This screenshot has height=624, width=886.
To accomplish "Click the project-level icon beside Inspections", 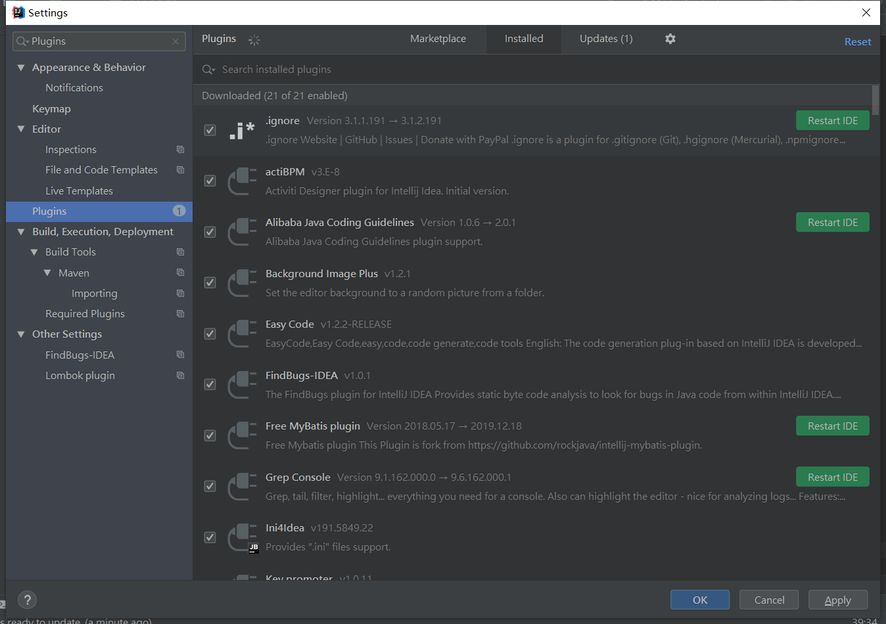I will tap(181, 150).
